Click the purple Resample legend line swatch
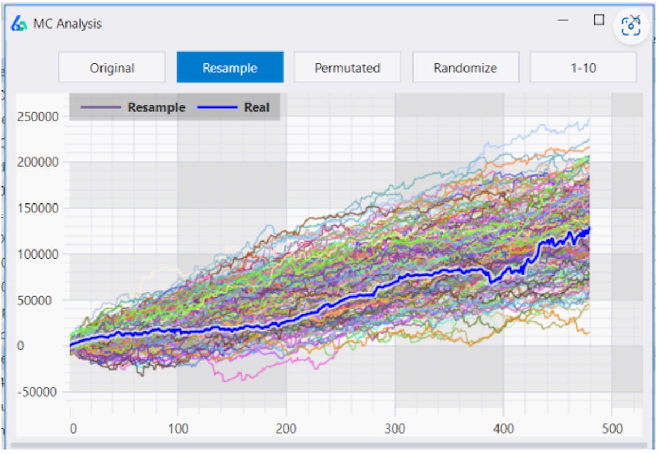The width and height of the screenshot is (659, 454). (100, 107)
